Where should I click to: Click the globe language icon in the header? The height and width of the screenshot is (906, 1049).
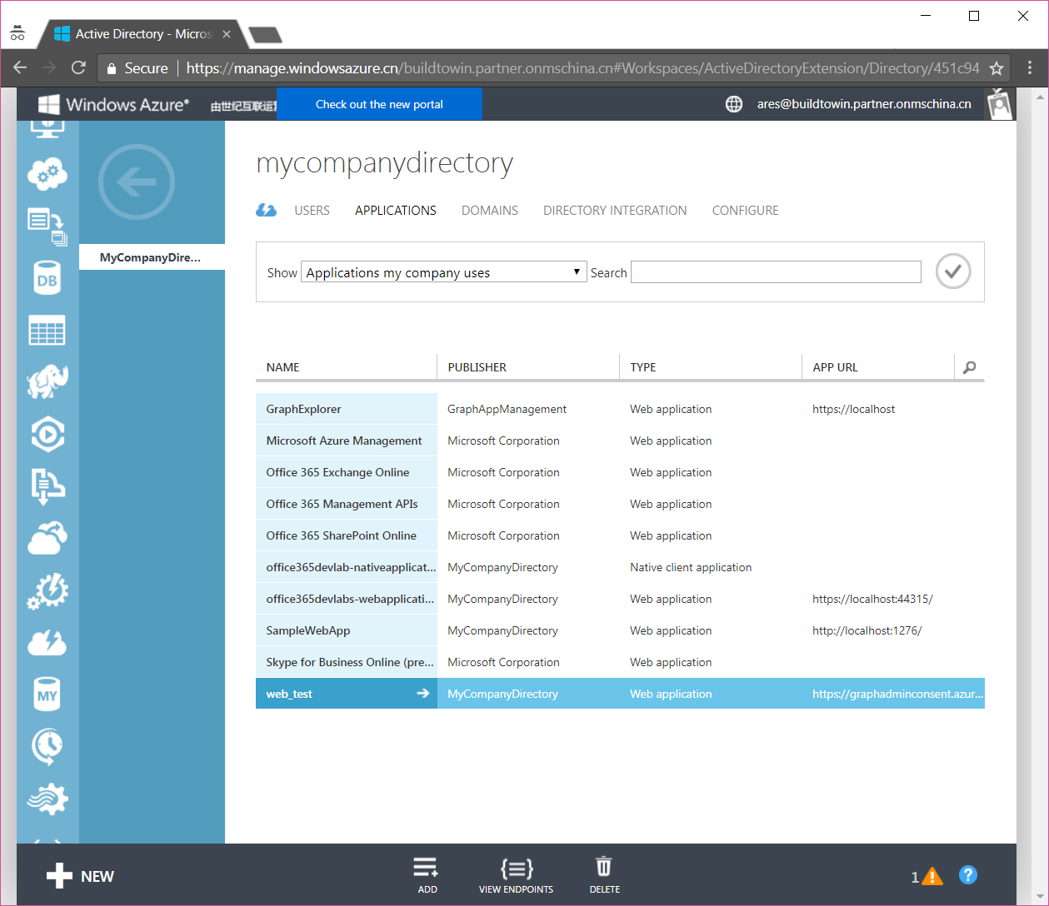pos(734,104)
